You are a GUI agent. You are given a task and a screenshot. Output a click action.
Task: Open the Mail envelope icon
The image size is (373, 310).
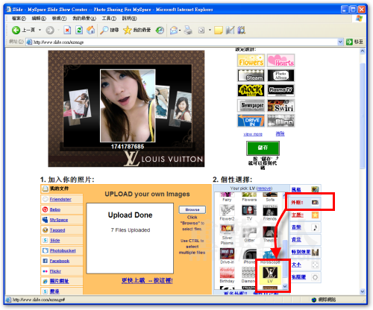coord(174,31)
